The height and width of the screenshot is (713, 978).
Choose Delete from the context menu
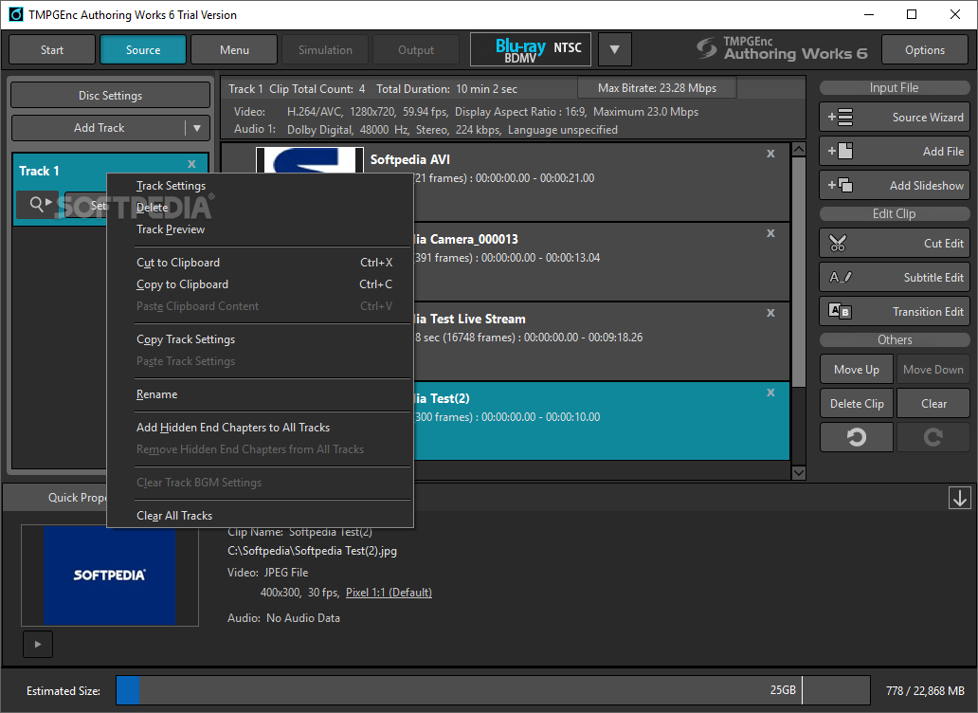coord(153,207)
